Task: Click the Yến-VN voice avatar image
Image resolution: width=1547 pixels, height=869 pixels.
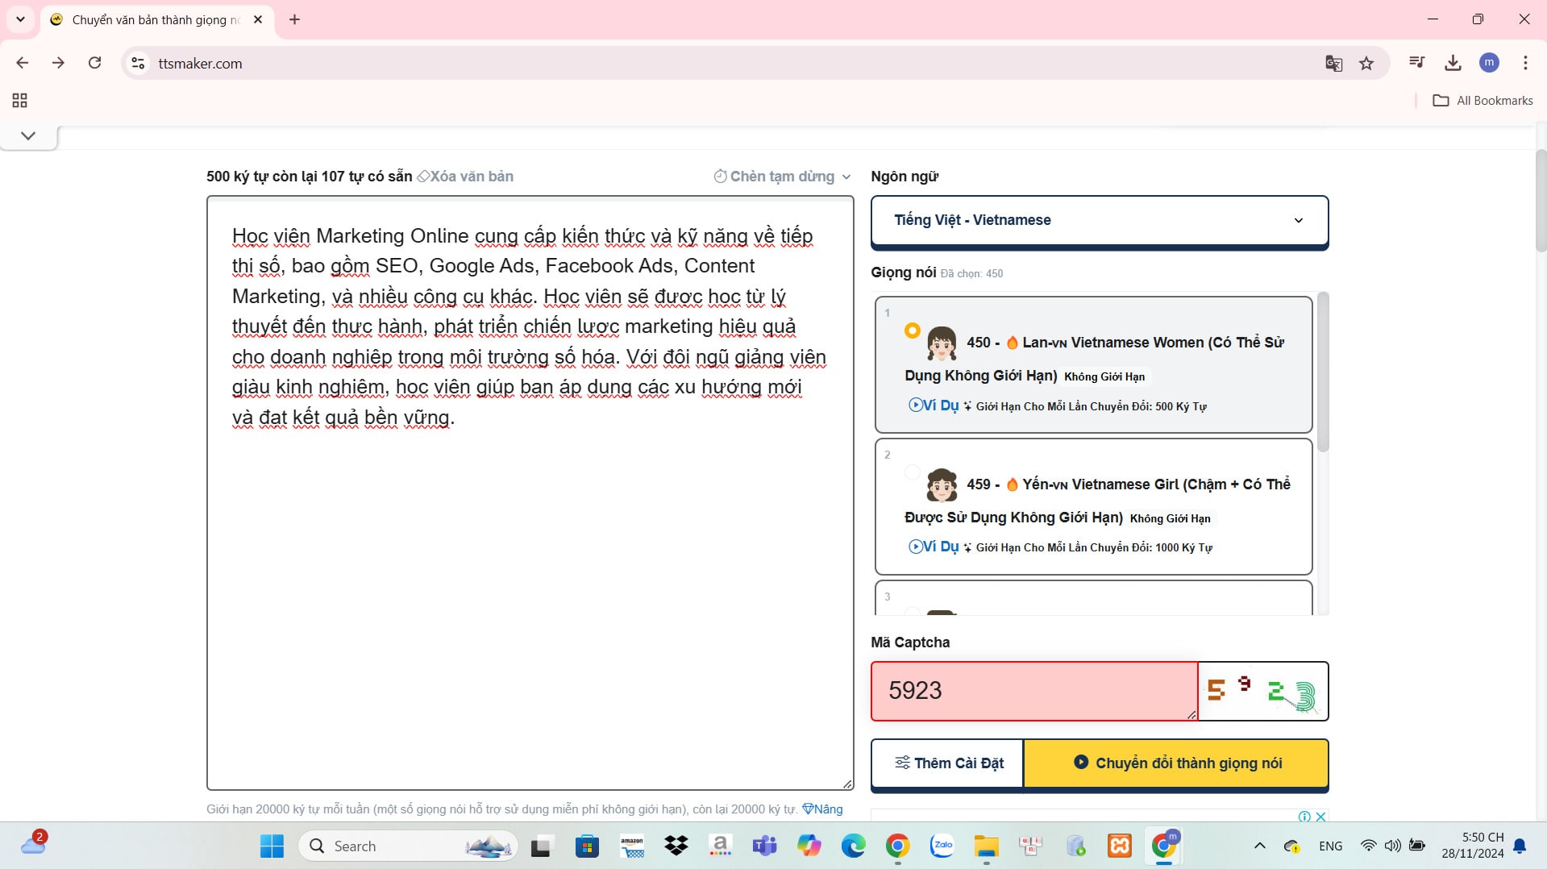Action: [942, 484]
